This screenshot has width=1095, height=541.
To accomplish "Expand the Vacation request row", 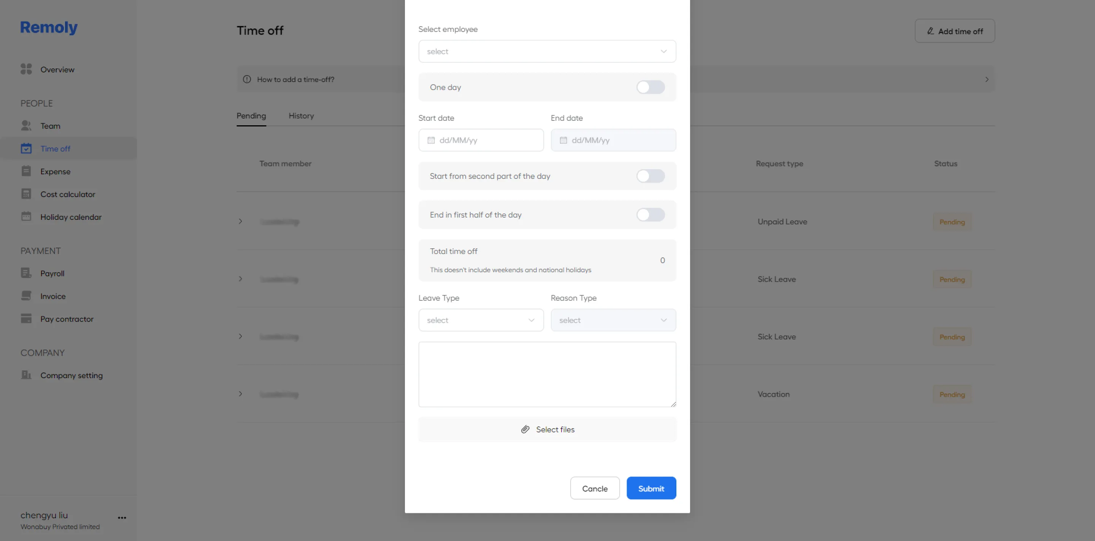I will pyautogui.click(x=241, y=394).
